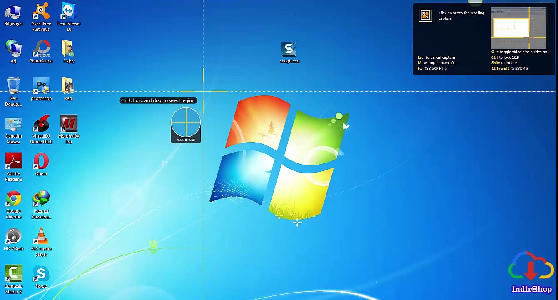The width and height of the screenshot is (558, 300).
Task: Open the Bilgisayar desktop icon
Action: pos(14,16)
